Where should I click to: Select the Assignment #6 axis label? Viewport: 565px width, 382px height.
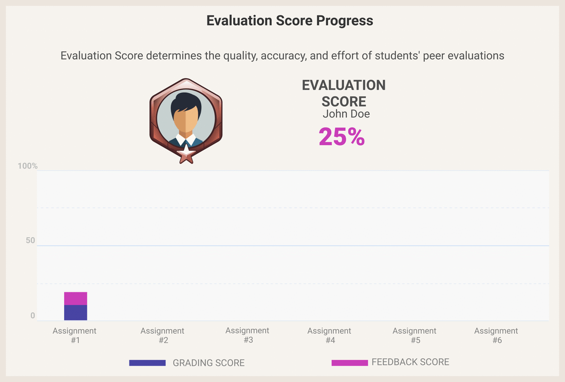(496, 335)
